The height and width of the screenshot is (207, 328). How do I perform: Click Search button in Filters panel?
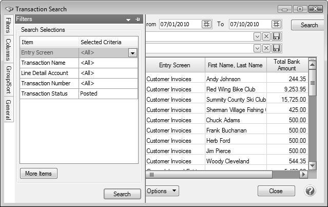tap(122, 194)
